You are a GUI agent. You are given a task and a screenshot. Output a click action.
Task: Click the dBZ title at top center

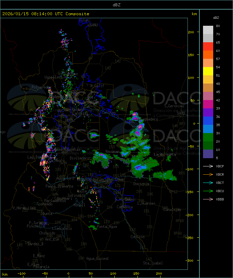(117, 5)
